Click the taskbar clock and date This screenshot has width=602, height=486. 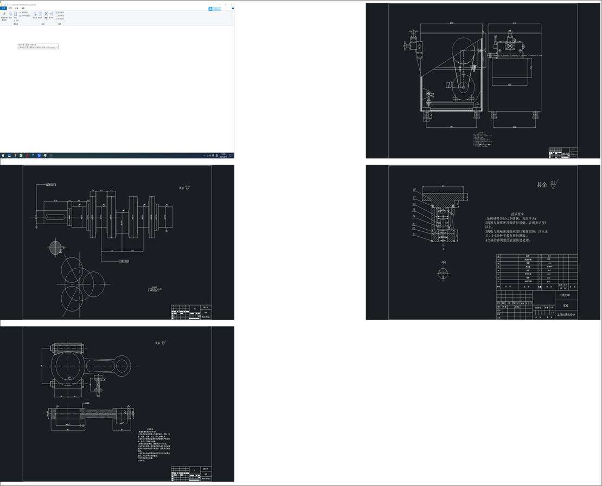tap(223, 155)
